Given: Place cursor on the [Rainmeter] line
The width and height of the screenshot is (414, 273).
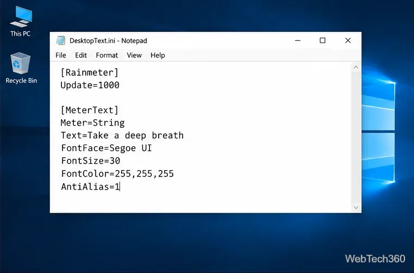Looking at the screenshot, I should click(x=90, y=73).
